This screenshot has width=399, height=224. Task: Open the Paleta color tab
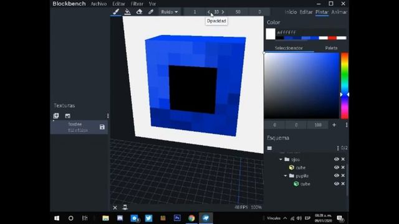[331, 48]
